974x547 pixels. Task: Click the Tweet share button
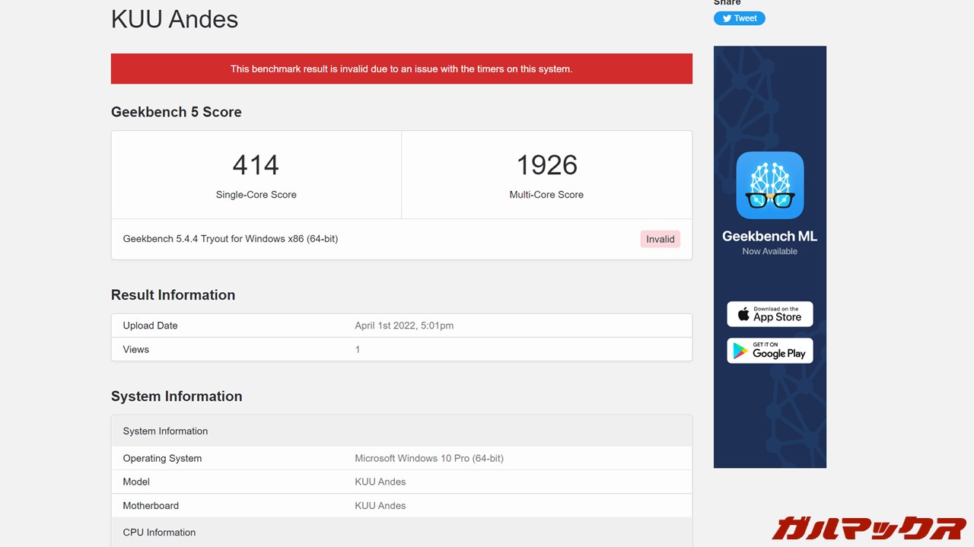coord(739,18)
